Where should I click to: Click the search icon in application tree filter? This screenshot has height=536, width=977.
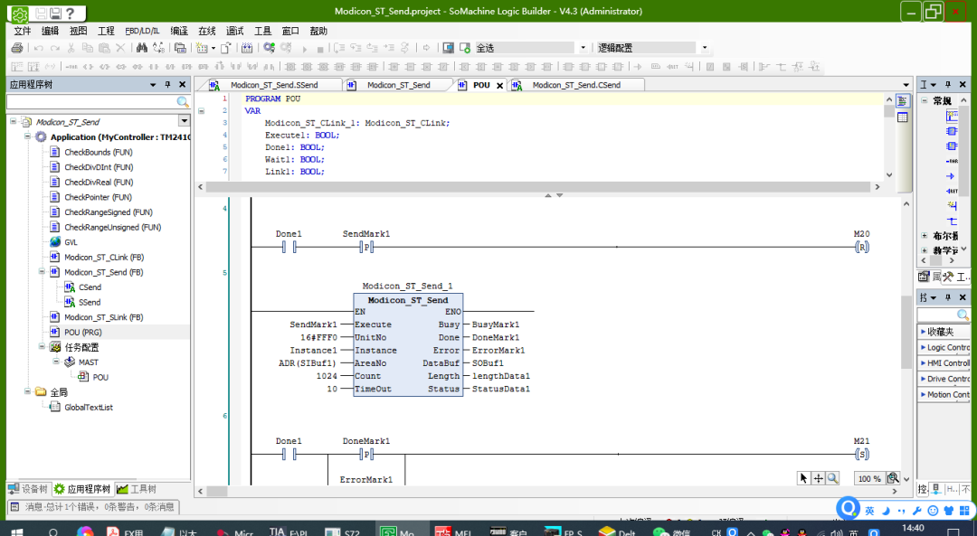coord(183,101)
